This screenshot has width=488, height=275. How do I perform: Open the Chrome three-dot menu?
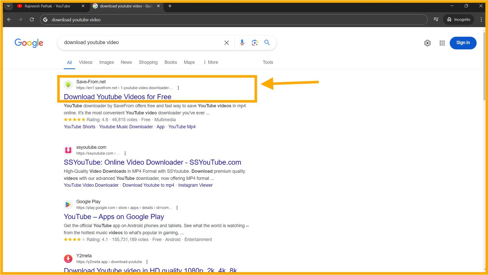(481, 19)
